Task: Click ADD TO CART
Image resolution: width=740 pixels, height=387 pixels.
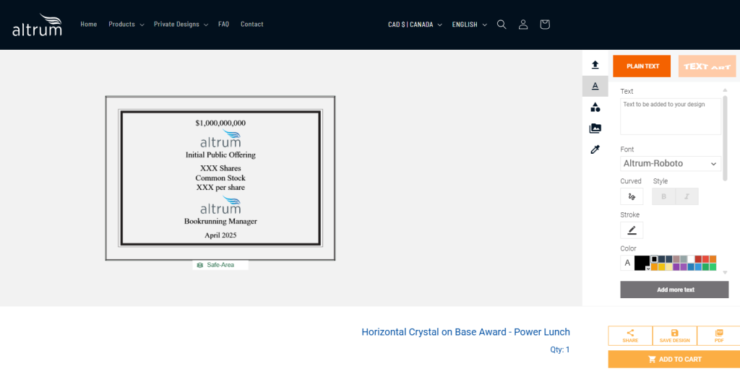Action: click(x=674, y=359)
